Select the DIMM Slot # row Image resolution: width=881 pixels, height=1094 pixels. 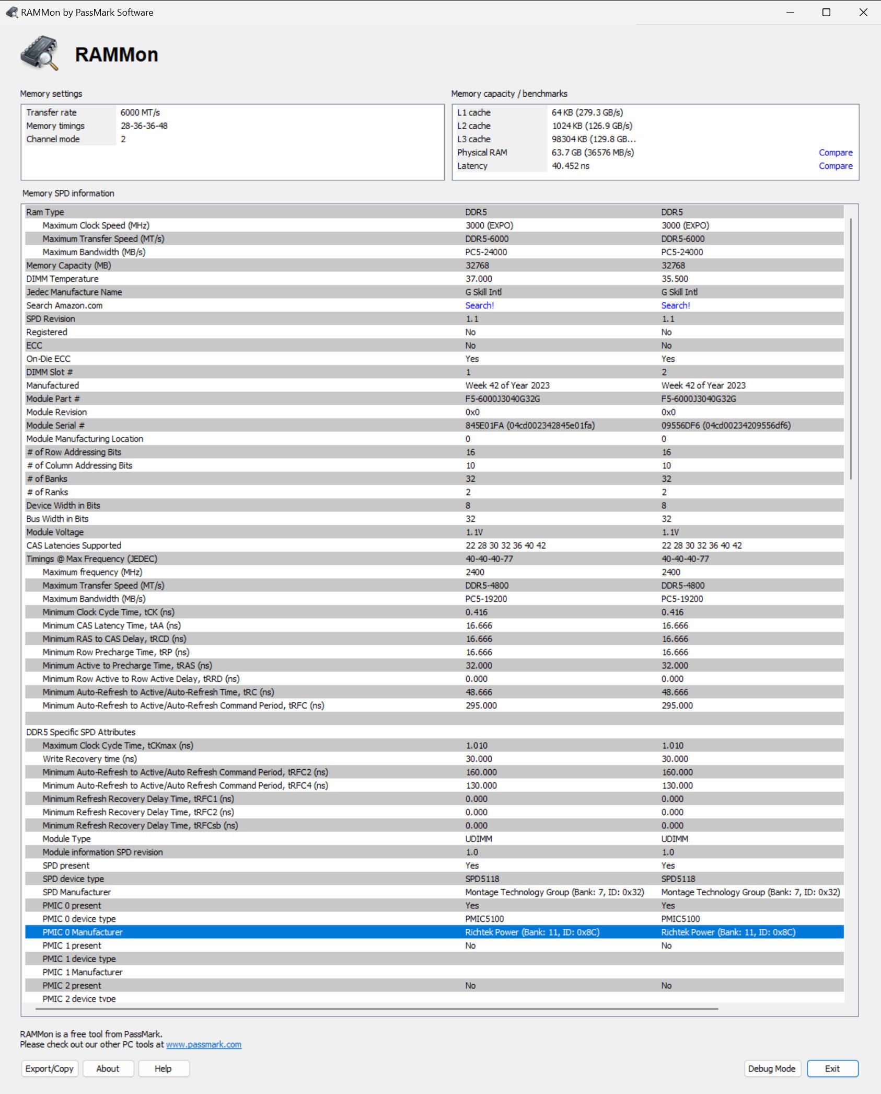pos(434,372)
